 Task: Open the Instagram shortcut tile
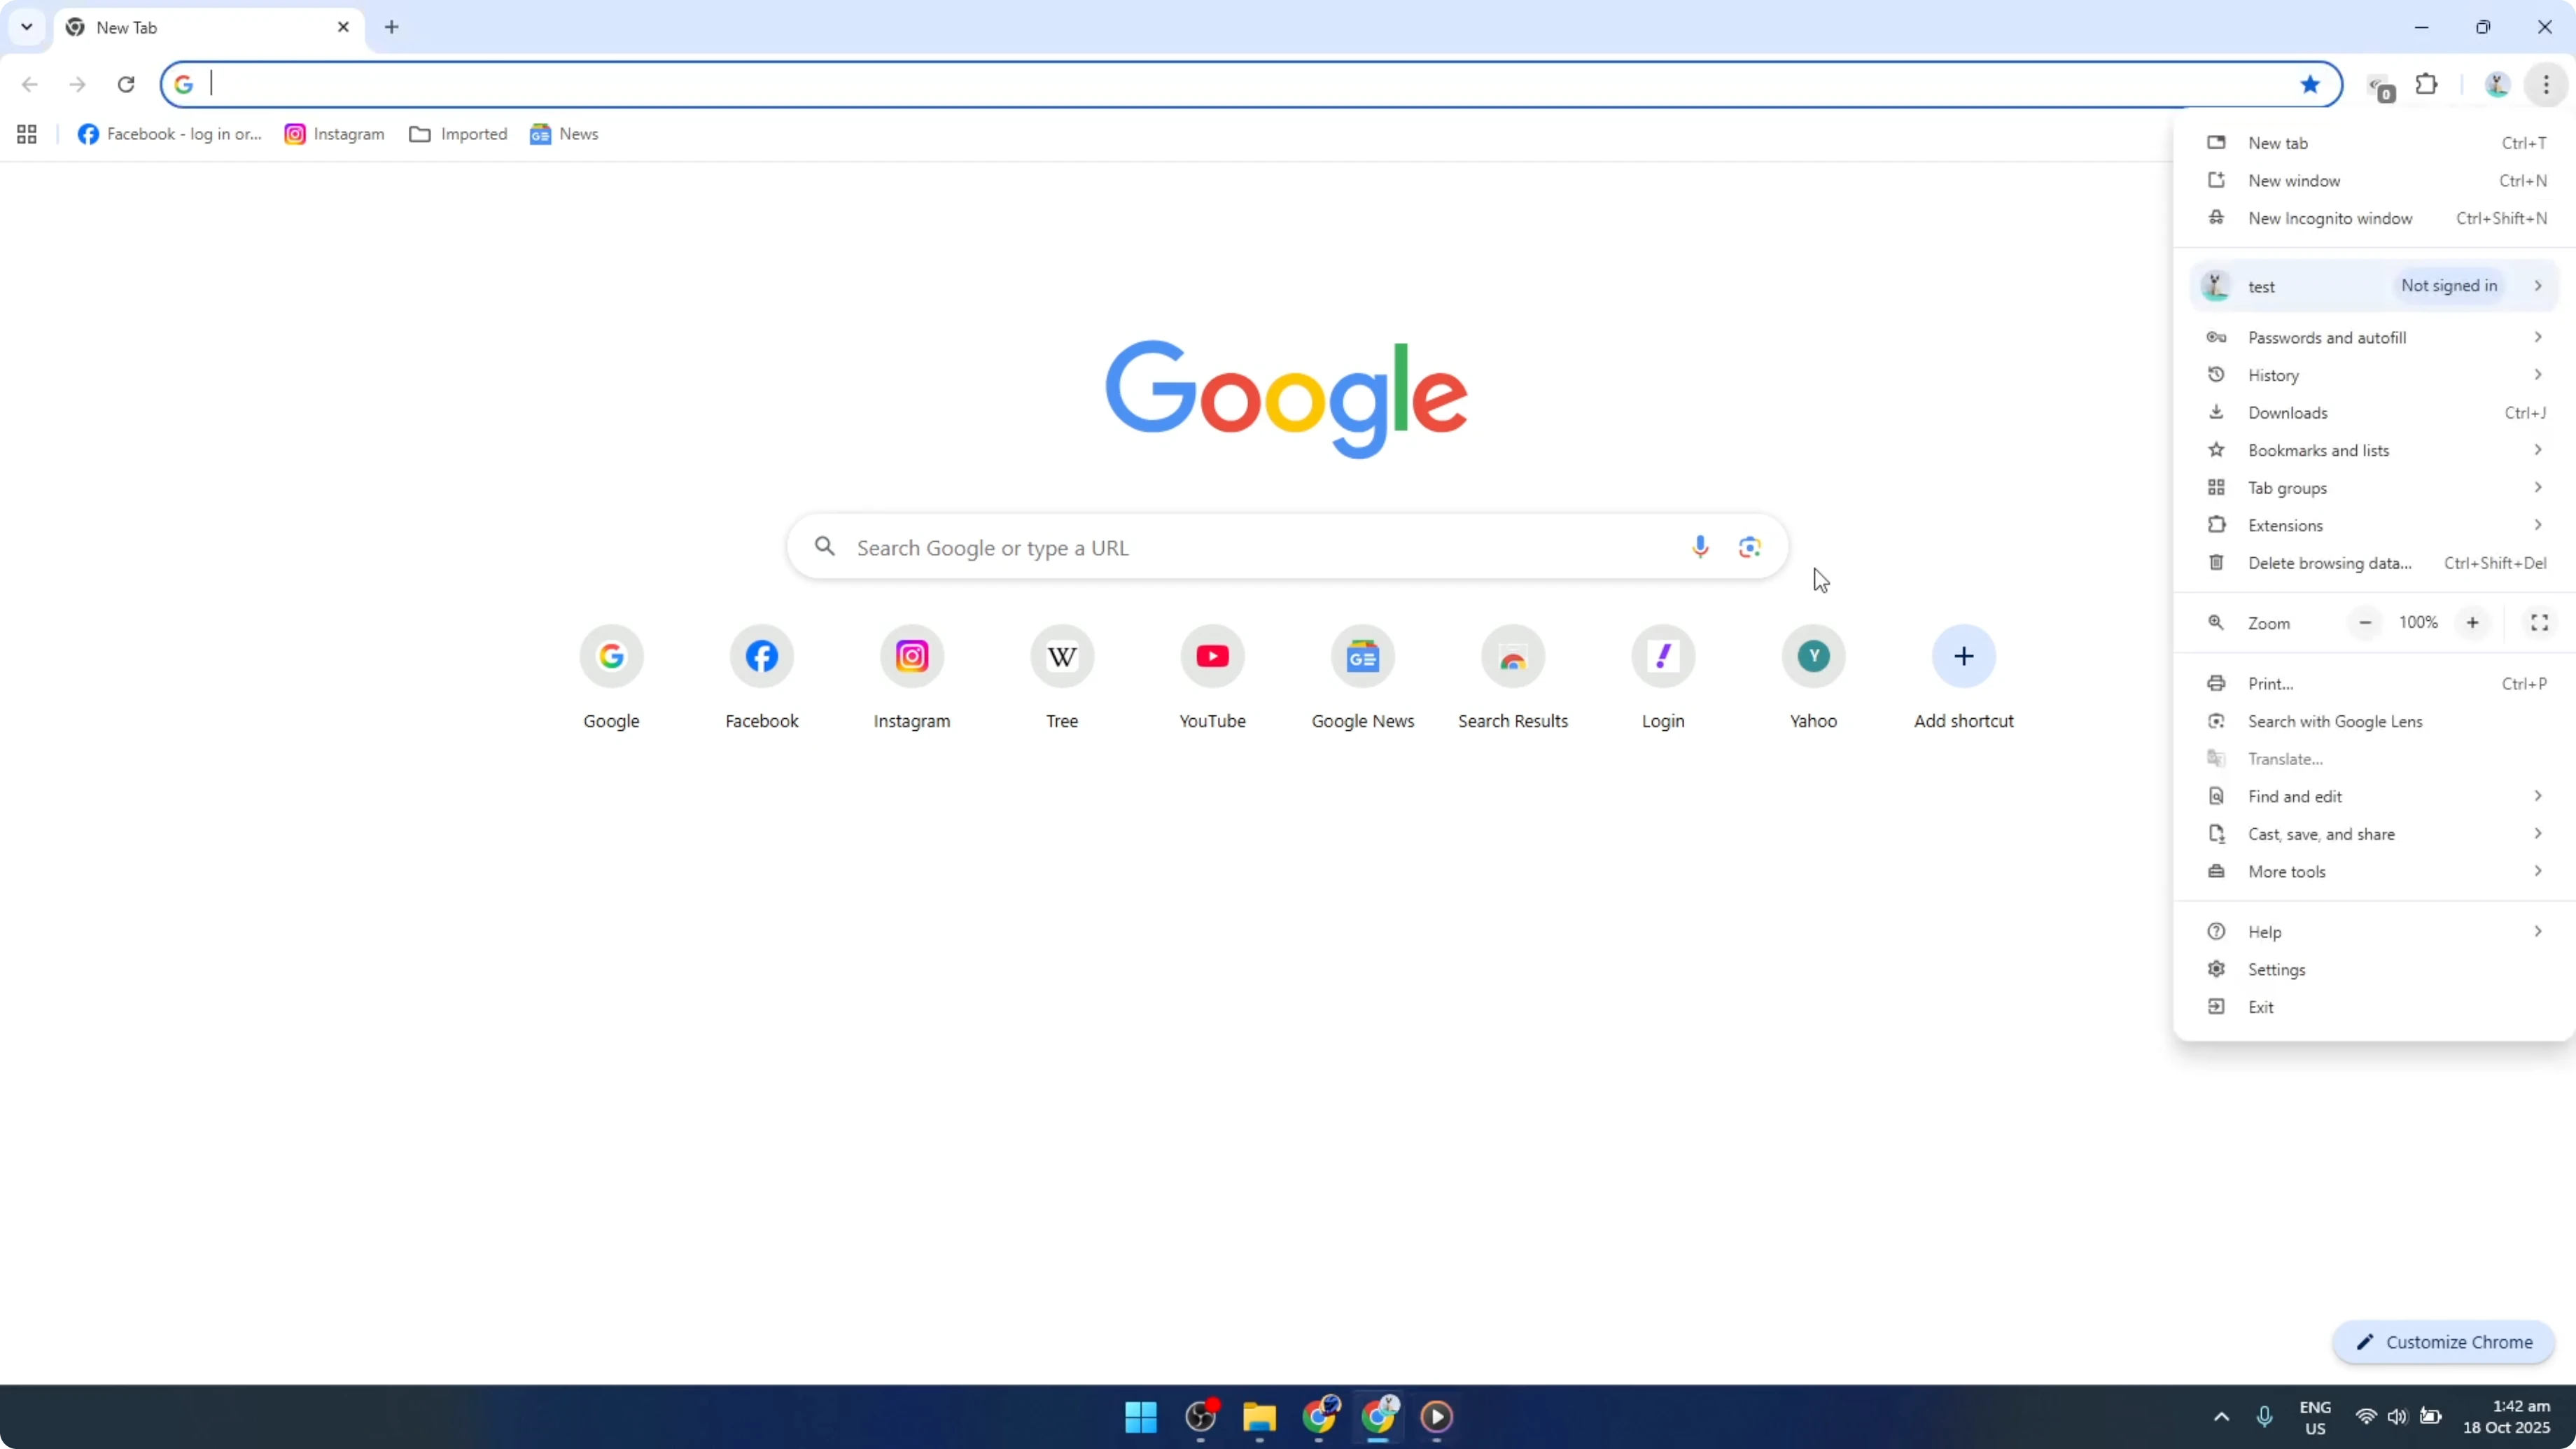tap(912, 677)
